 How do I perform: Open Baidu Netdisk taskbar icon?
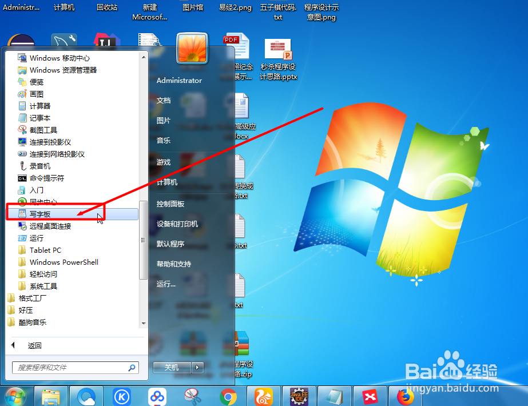[x=157, y=397]
